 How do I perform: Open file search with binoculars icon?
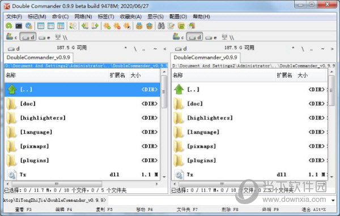click(161, 26)
